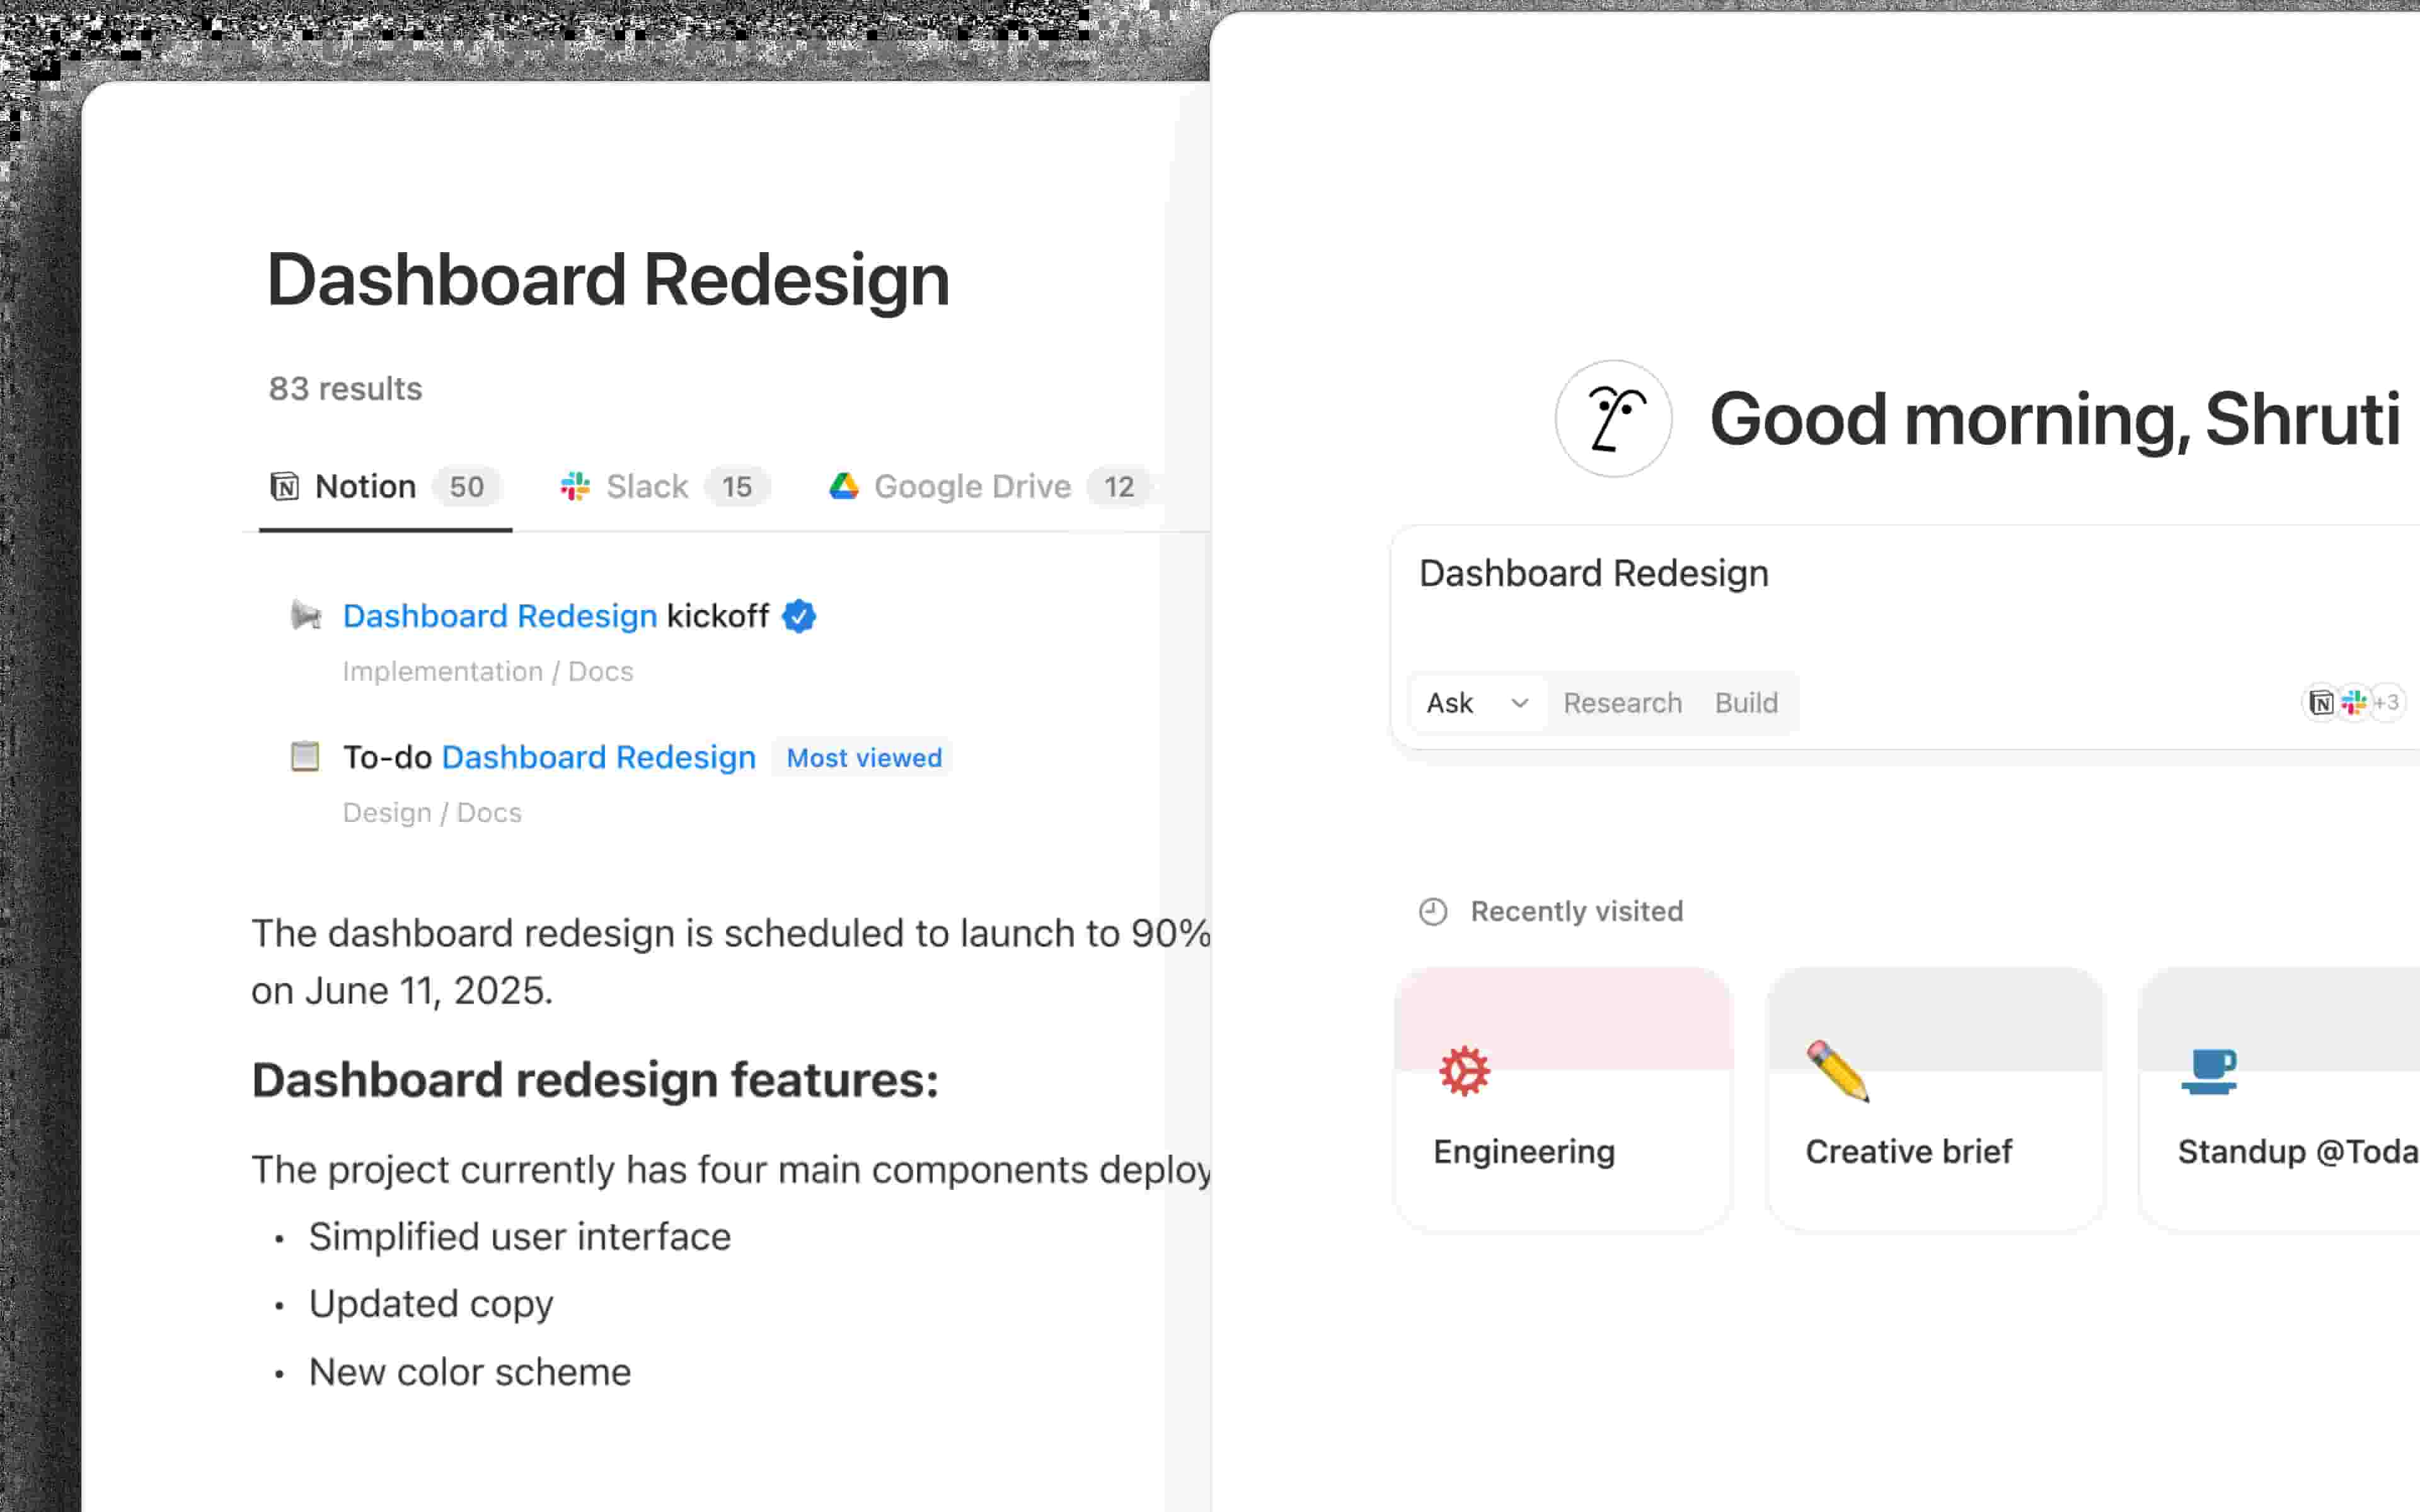The width and height of the screenshot is (2420, 1512).
Task: Switch to Research mode
Action: coord(1622,703)
